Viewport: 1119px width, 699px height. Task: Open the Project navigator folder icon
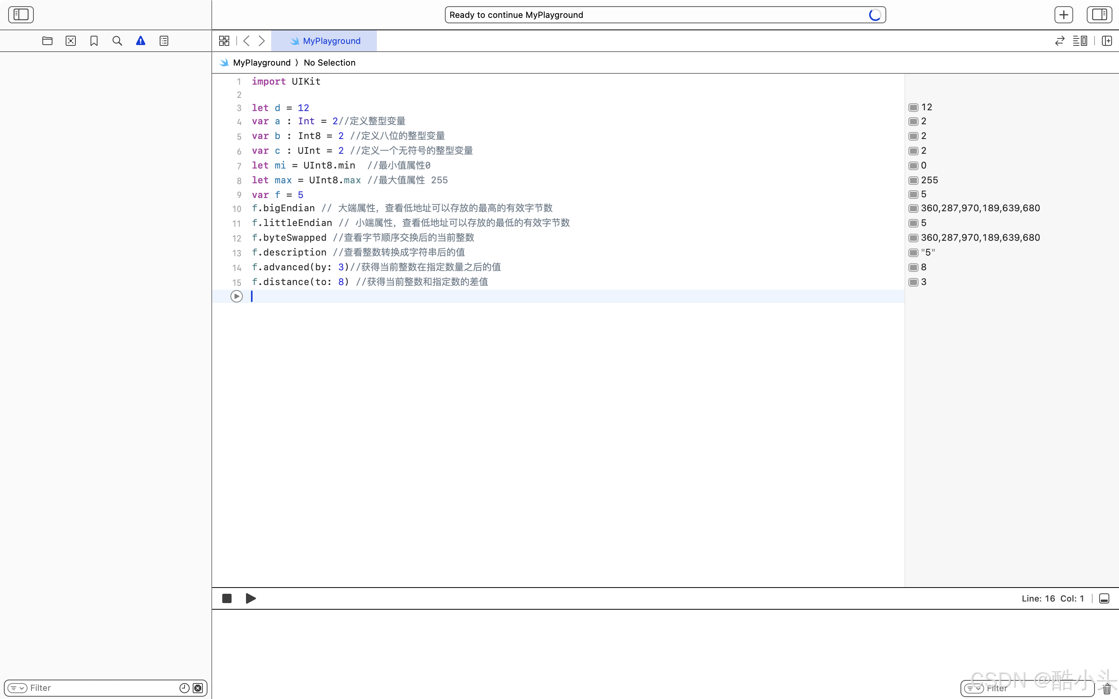(x=47, y=41)
